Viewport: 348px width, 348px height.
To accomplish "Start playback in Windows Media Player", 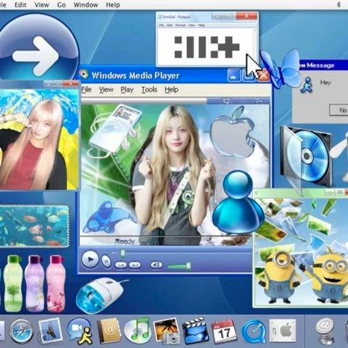I will (x=90, y=260).
